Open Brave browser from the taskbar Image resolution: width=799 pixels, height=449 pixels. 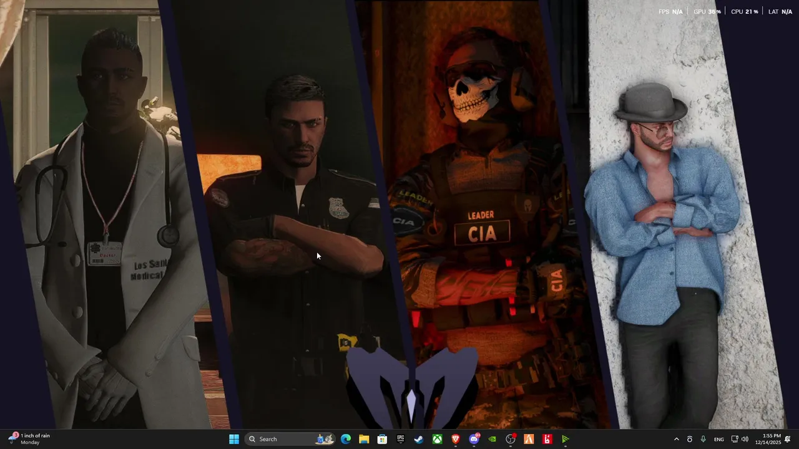[456, 439]
